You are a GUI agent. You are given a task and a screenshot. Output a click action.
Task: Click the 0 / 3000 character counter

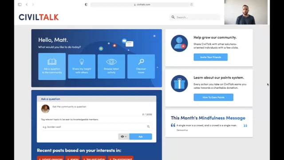click(x=147, y=115)
